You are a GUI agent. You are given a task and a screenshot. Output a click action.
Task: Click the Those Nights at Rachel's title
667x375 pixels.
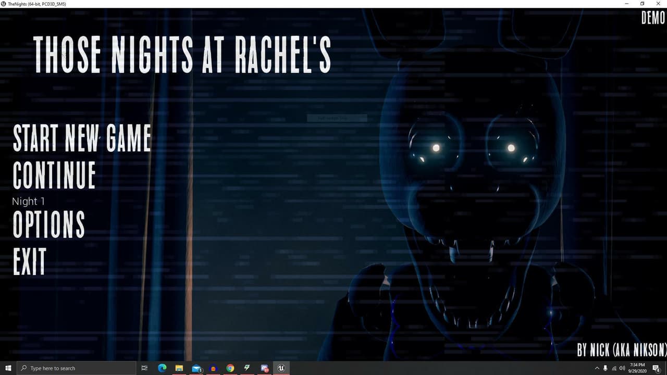tap(182, 55)
